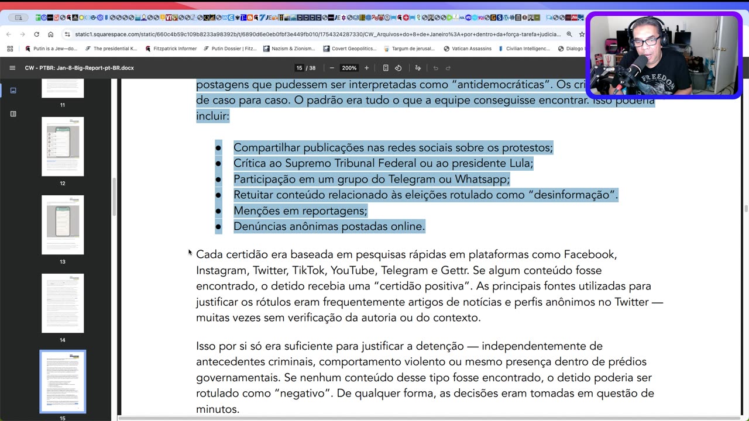Click paragraph starting 'Isso por si só era suficiente'

[425, 377]
